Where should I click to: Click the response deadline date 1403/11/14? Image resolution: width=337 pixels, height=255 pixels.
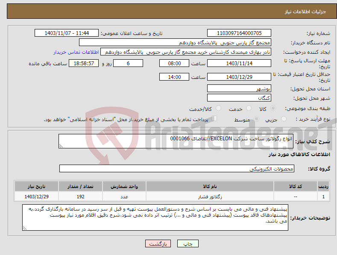(239, 63)
